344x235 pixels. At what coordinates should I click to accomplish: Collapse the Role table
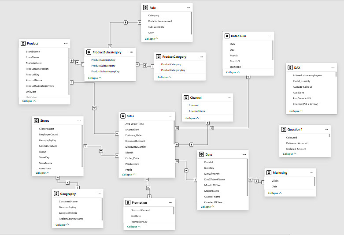pyautogui.click(x=152, y=39)
